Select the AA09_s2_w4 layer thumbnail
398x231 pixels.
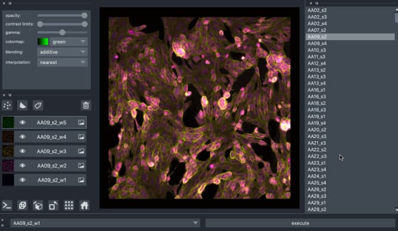(8, 137)
